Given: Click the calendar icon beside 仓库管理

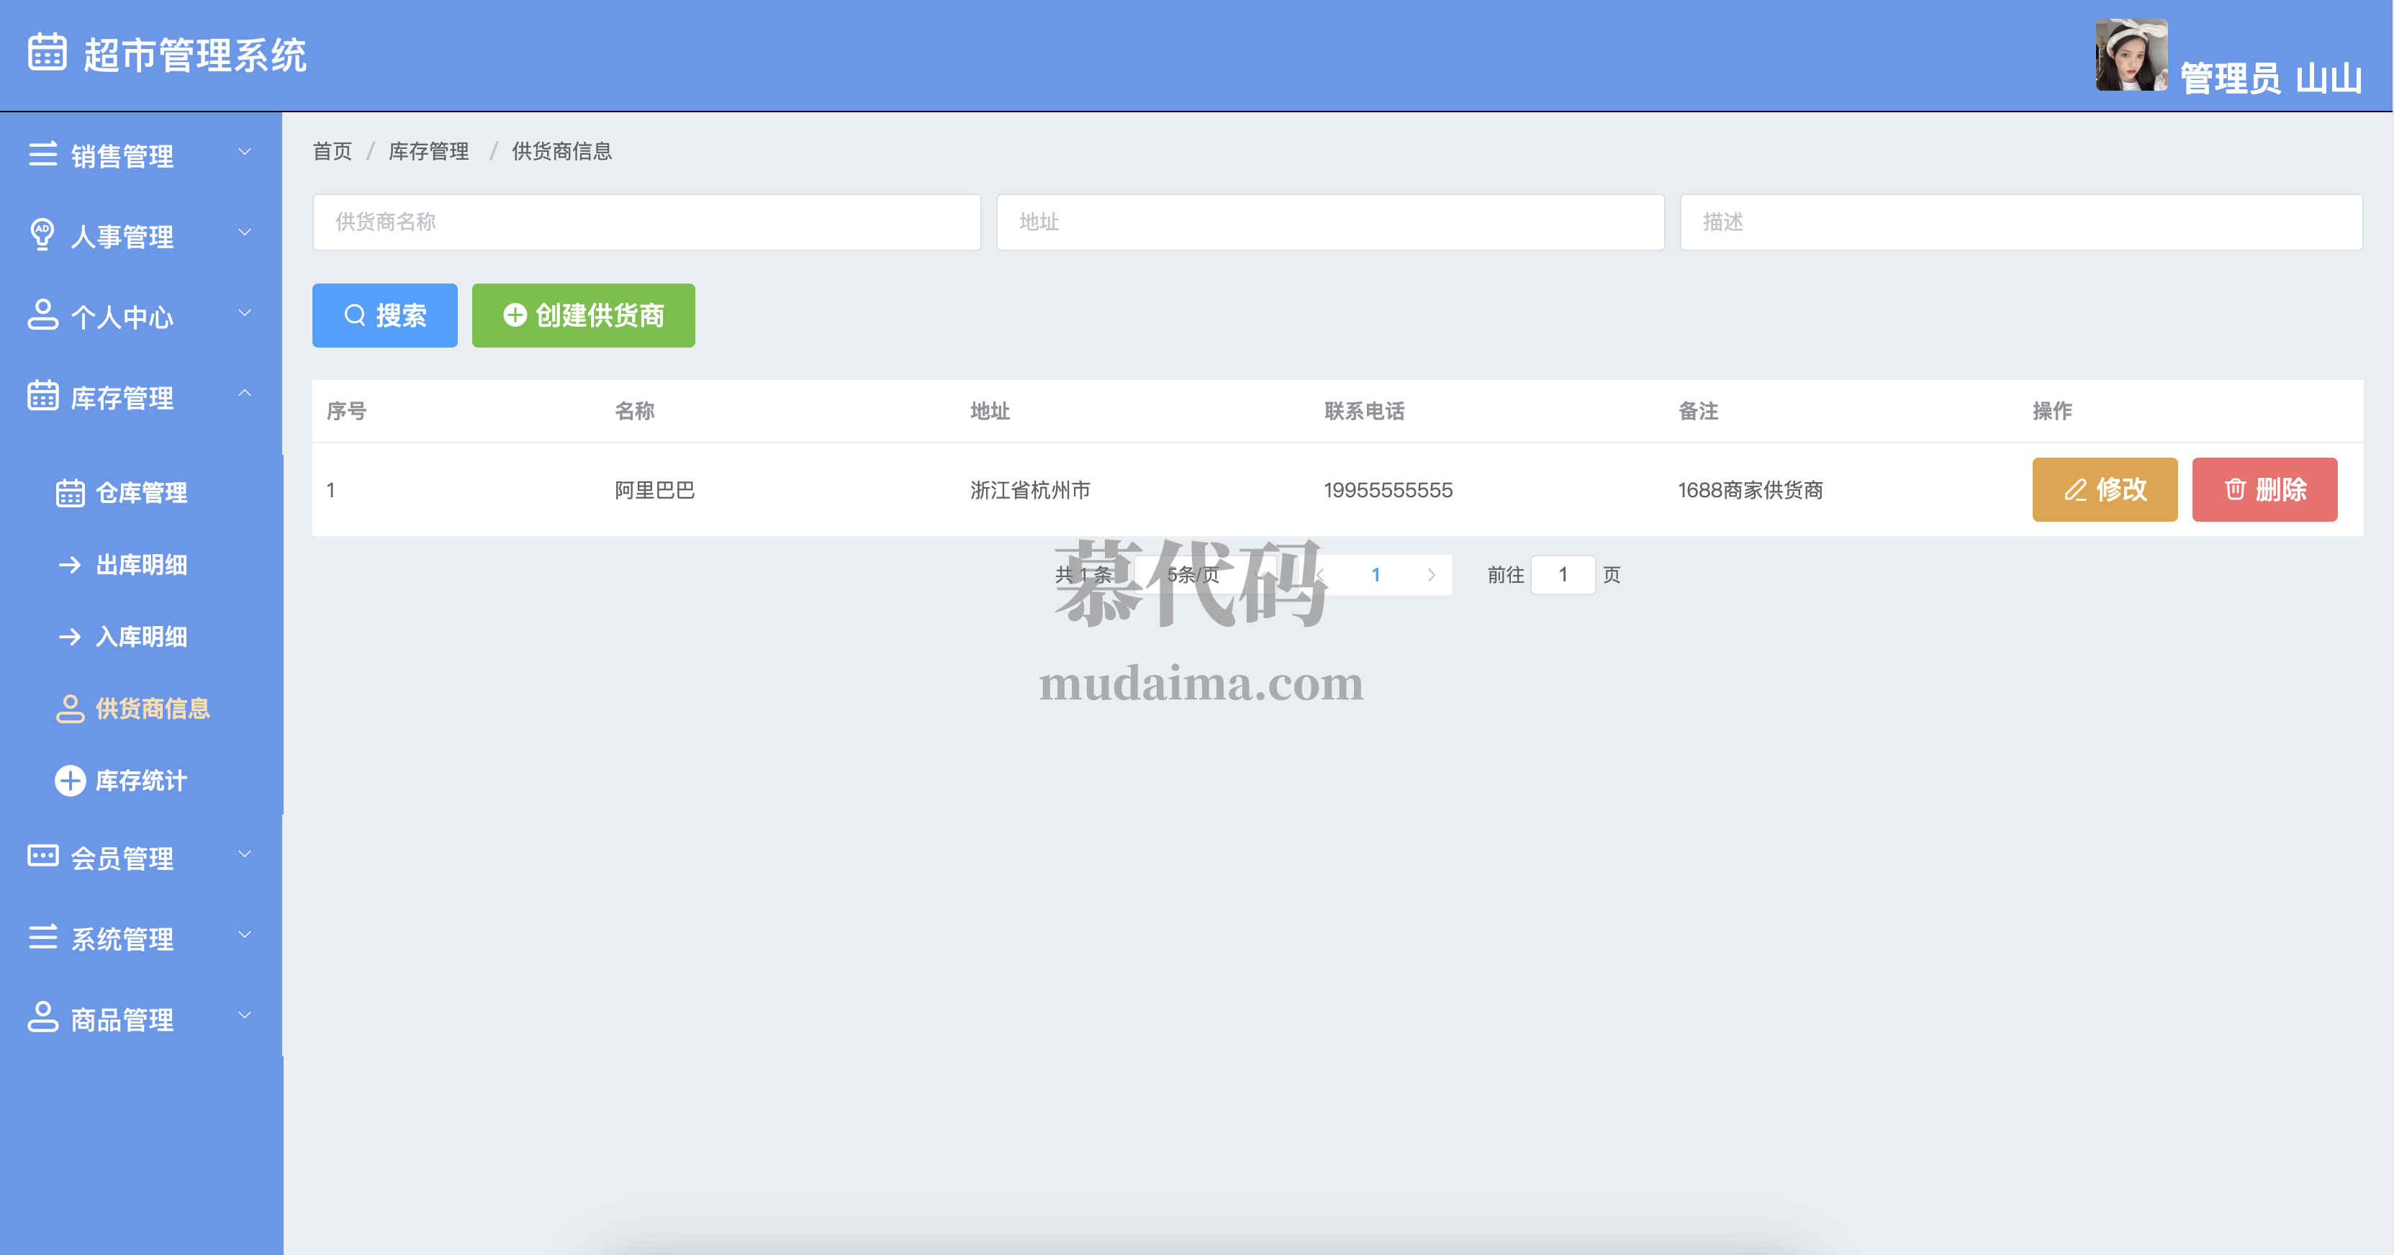Looking at the screenshot, I should pos(70,492).
